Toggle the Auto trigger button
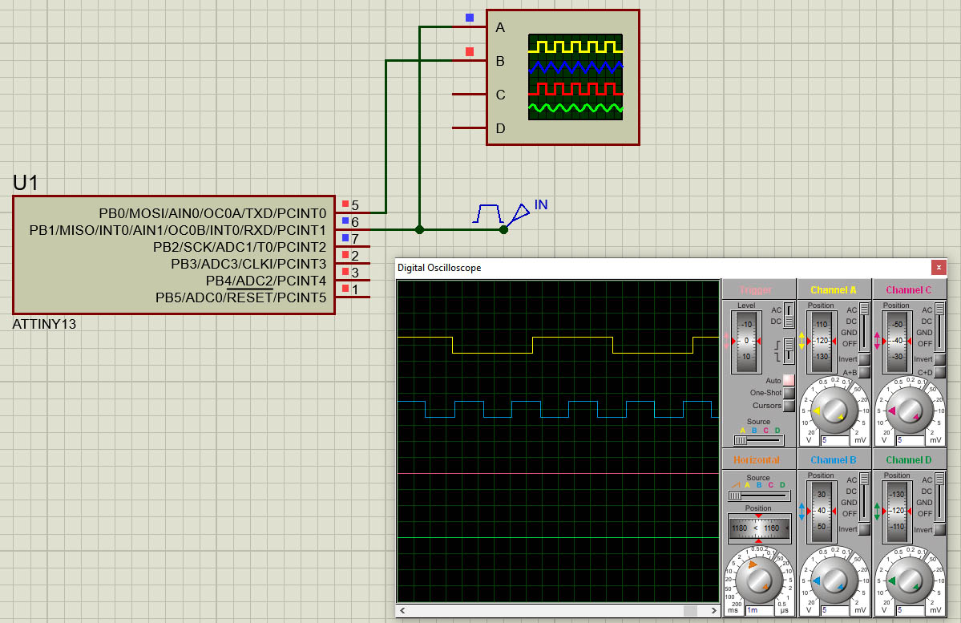 click(789, 380)
